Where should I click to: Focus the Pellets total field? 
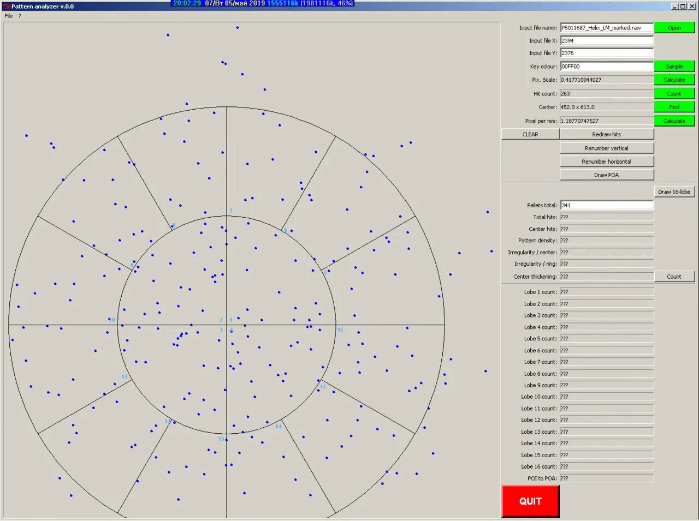coord(607,205)
